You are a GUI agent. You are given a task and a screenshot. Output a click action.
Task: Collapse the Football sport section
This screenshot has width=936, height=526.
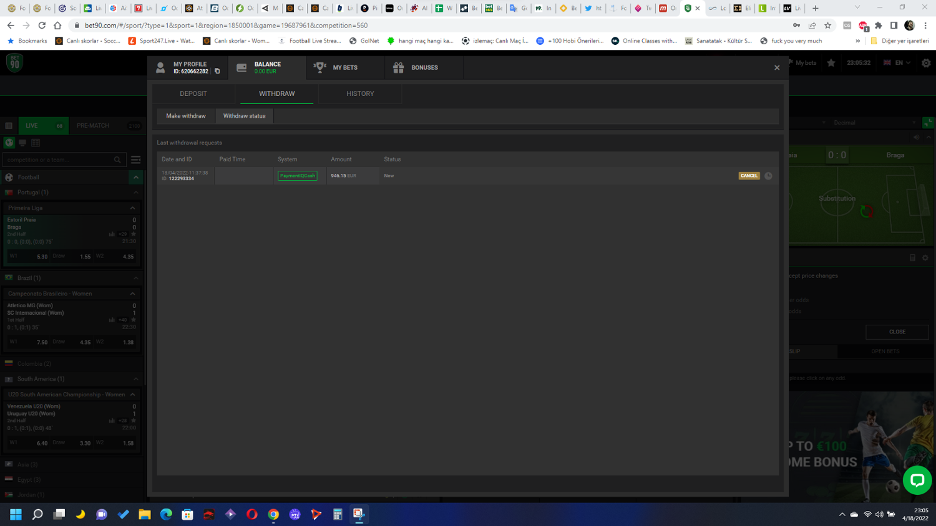click(135, 178)
